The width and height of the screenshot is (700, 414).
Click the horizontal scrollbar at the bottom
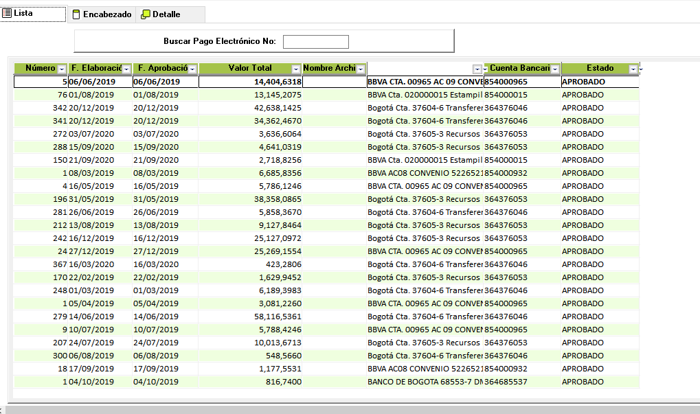(x=350, y=410)
